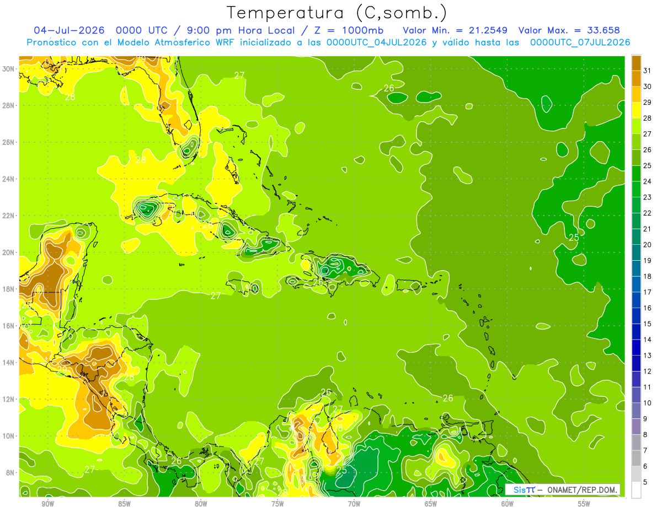Click the 55W longitude axis label
Image resolution: width=662 pixels, height=511 pixels.
(584, 504)
